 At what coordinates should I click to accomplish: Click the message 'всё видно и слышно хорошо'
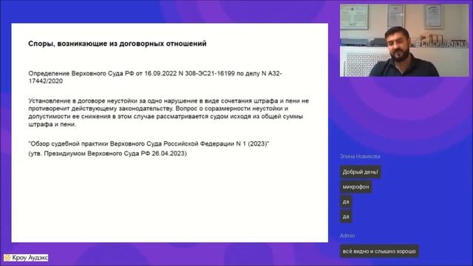tap(379, 251)
